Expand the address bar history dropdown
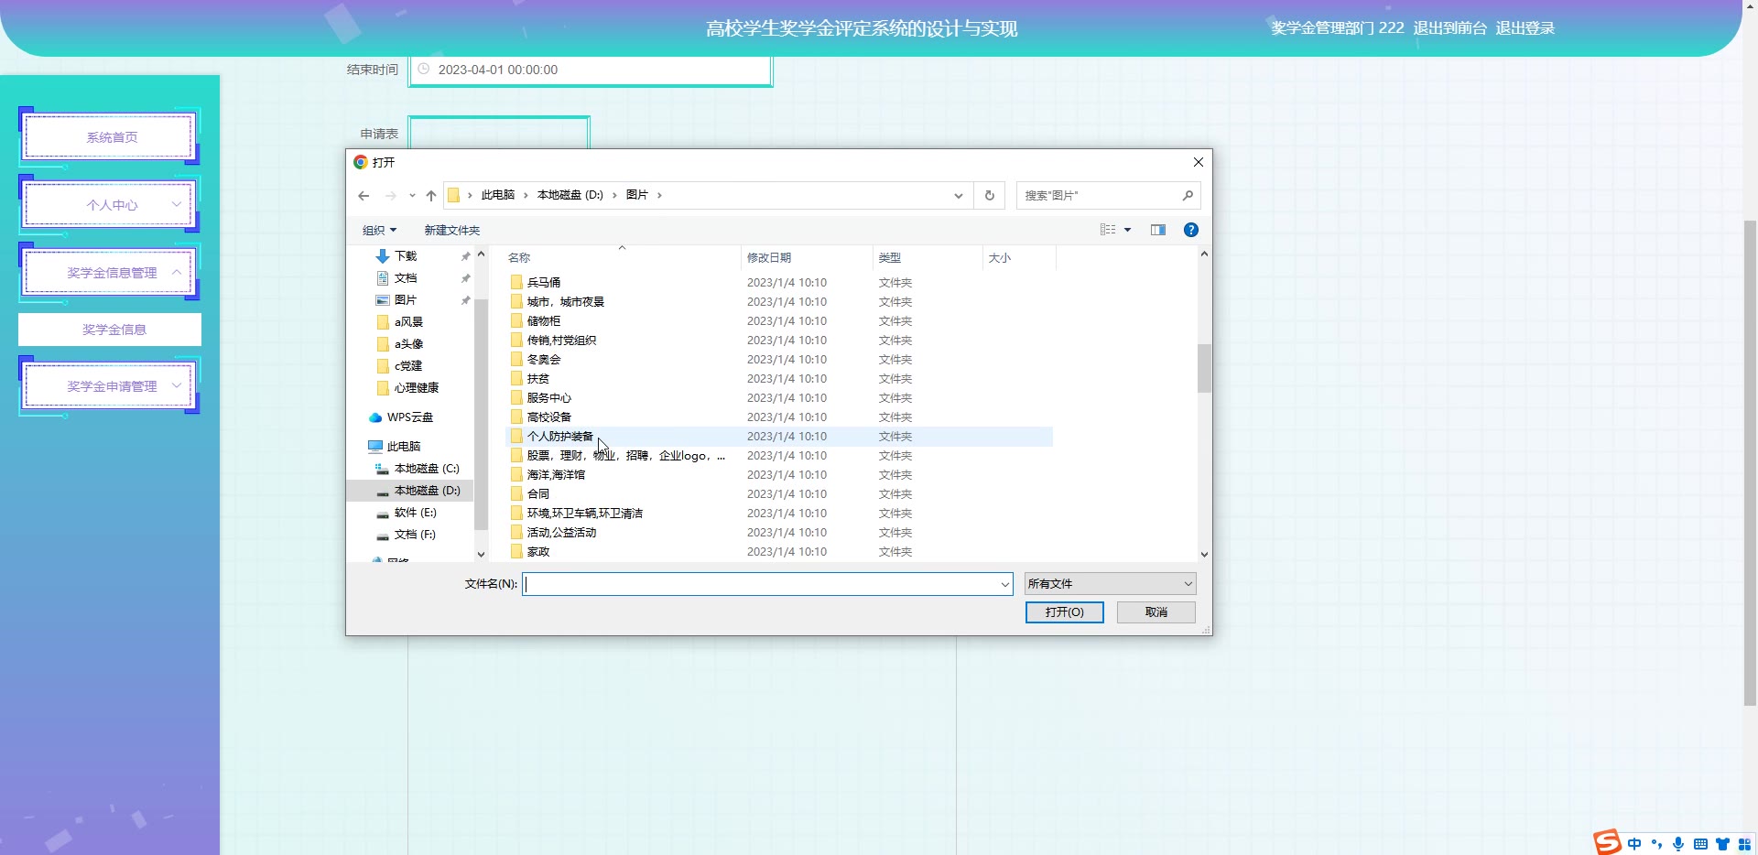 (x=958, y=196)
